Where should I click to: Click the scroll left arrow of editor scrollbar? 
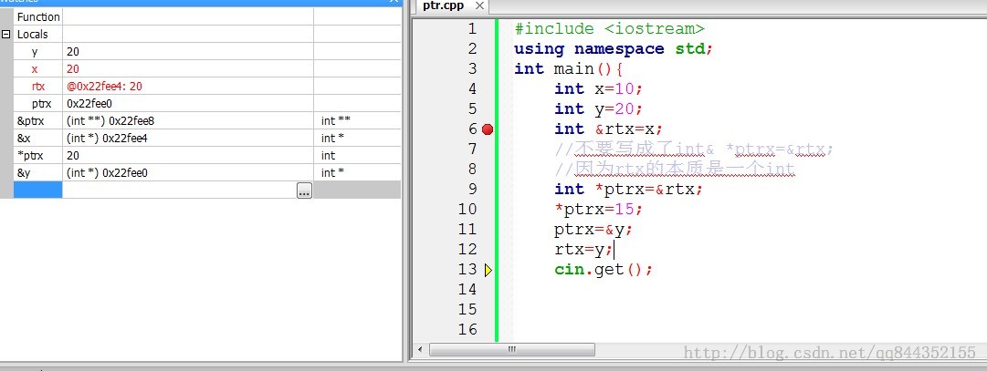421,349
